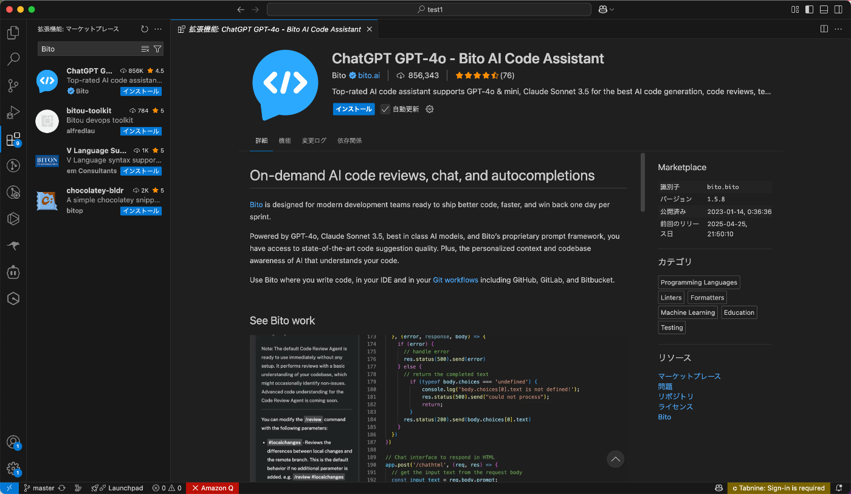Filter extensions with the funnel icon
The height and width of the screenshot is (494, 851).
click(x=157, y=49)
